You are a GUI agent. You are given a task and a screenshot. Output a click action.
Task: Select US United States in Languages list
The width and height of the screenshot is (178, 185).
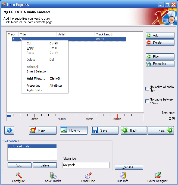point(32,146)
